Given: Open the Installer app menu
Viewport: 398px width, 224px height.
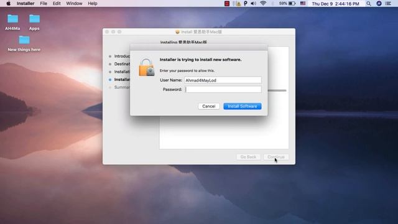Looking at the screenshot, I should click(25, 3).
